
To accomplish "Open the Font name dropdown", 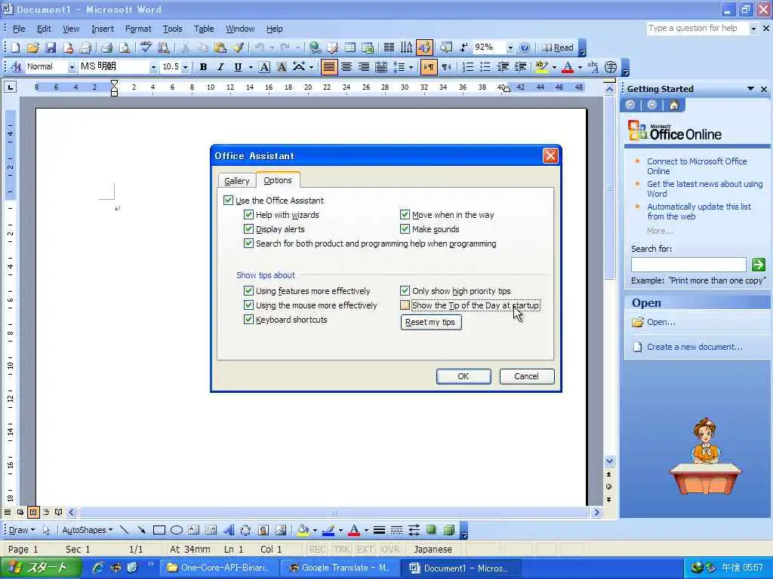I will [153, 67].
